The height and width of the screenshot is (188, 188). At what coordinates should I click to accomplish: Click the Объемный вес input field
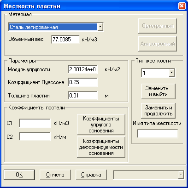pos(65,40)
